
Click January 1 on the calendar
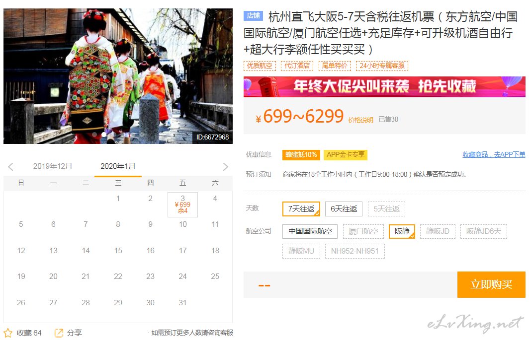click(118, 199)
